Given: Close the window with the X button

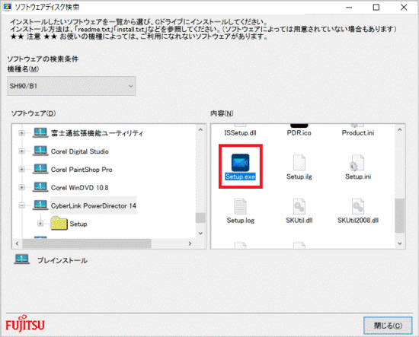Looking at the screenshot, I should click(404, 7).
